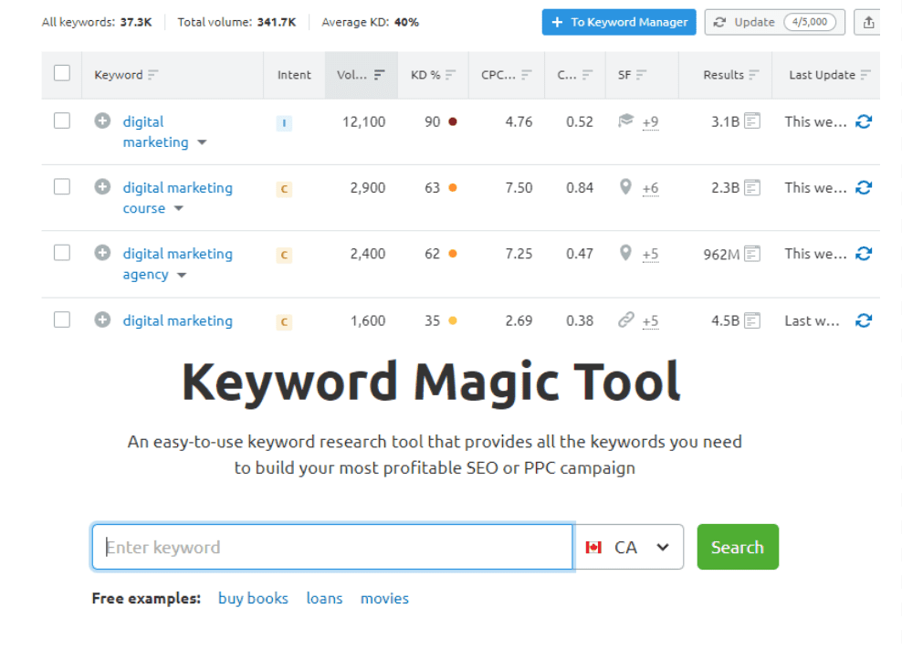Refresh the 'digital marketing course' row
This screenshot has width=902, height=650.
coord(864,187)
